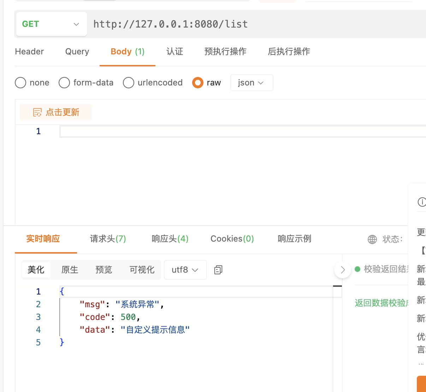The height and width of the screenshot is (392, 426).
Task: Open the utf8 encoding dropdown
Action: click(x=185, y=270)
